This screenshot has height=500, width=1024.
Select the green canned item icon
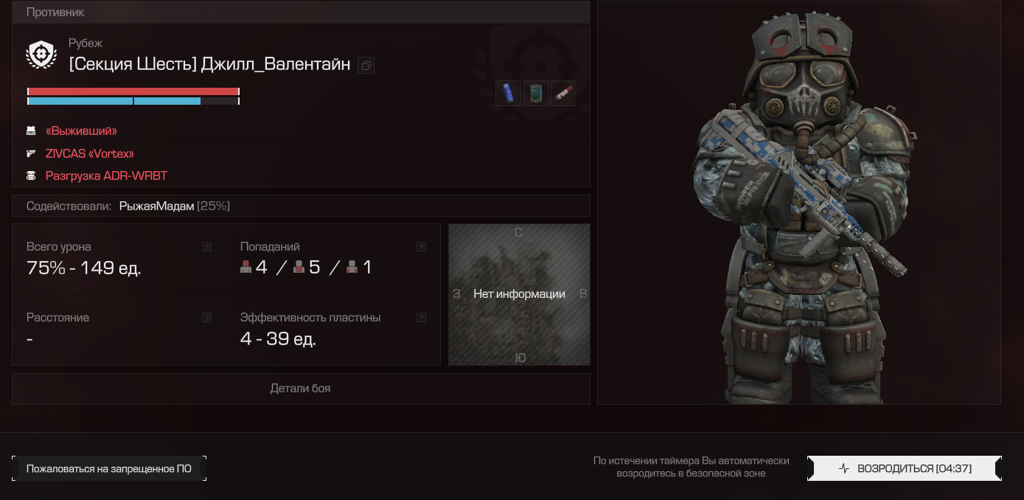pos(536,93)
